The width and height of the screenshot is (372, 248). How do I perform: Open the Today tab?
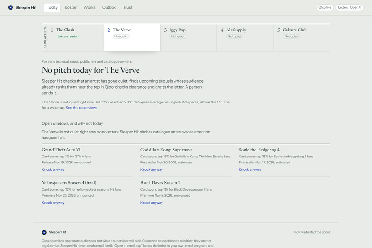(52, 7)
